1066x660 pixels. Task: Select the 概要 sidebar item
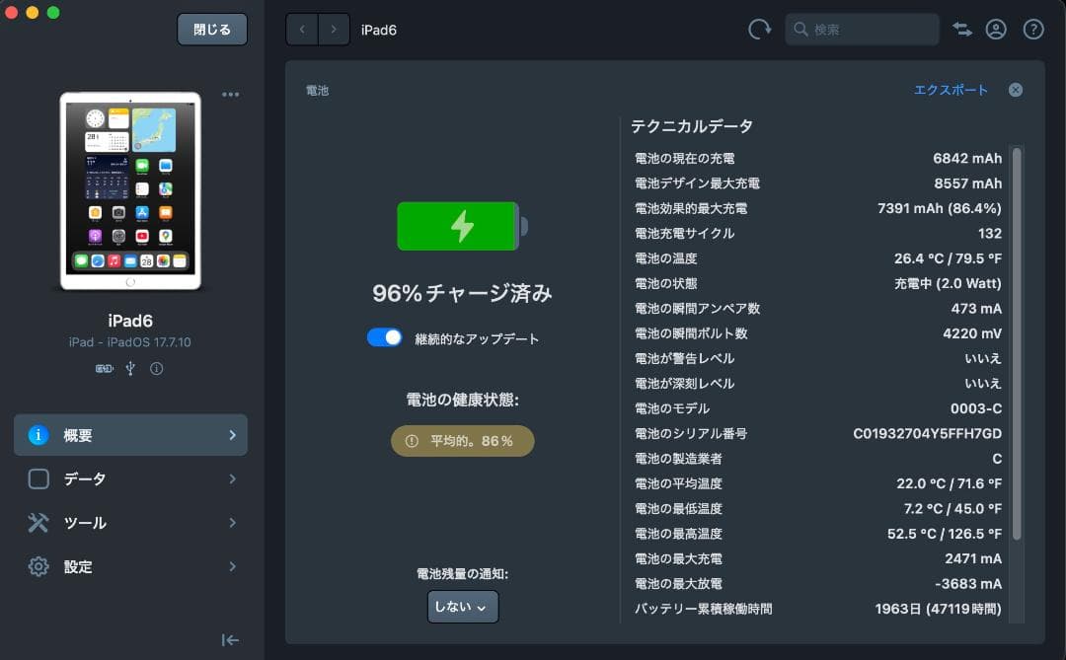pos(130,435)
